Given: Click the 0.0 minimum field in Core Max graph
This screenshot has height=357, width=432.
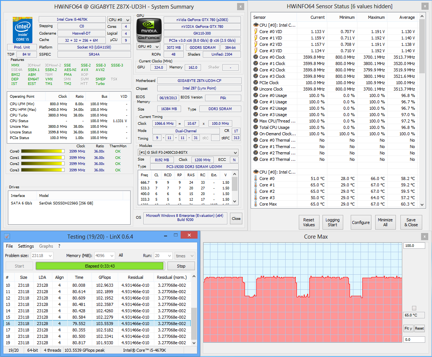Looking at the screenshot, I should point(414,339).
